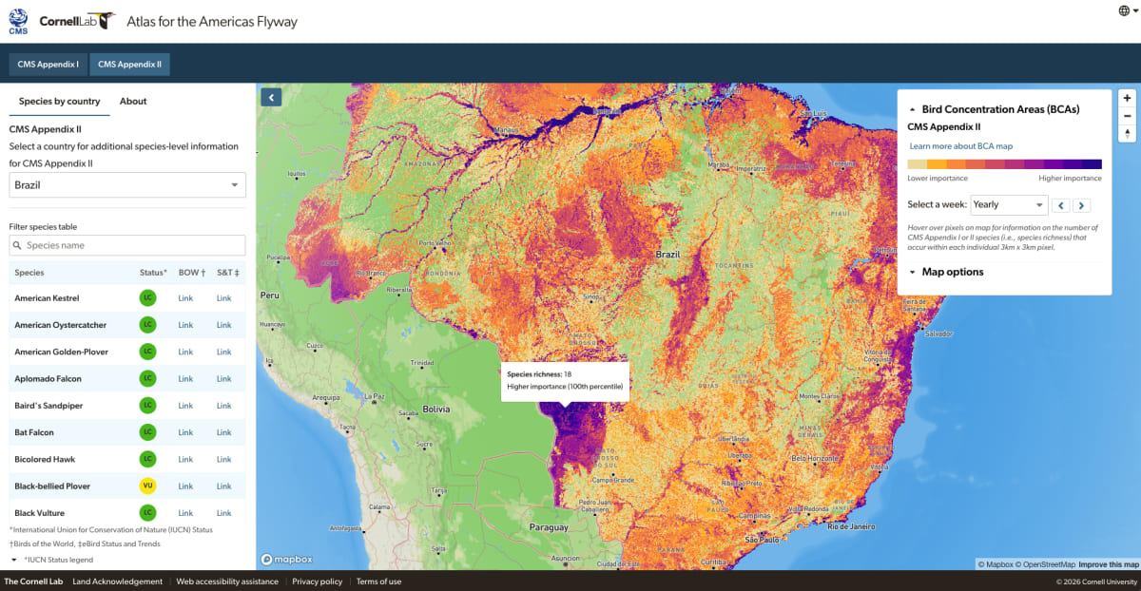Click the importance color gradient bar
Image resolution: width=1141 pixels, height=591 pixels.
(x=1003, y=164)
